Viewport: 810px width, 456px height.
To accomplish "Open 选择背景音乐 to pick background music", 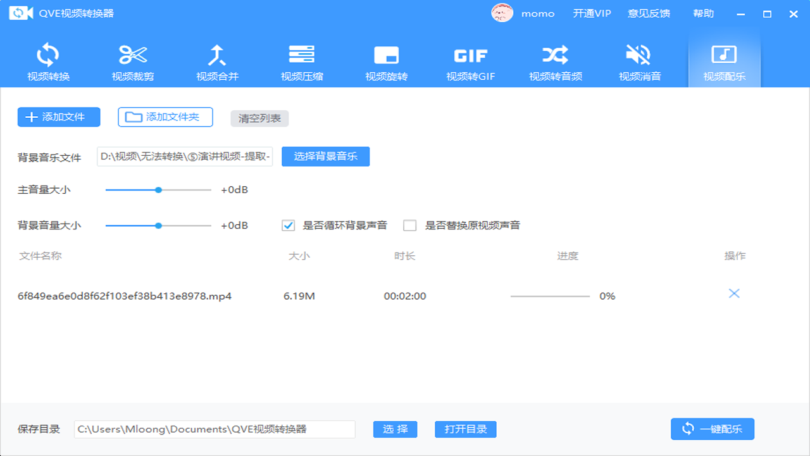I will click(x=325, y=156).
